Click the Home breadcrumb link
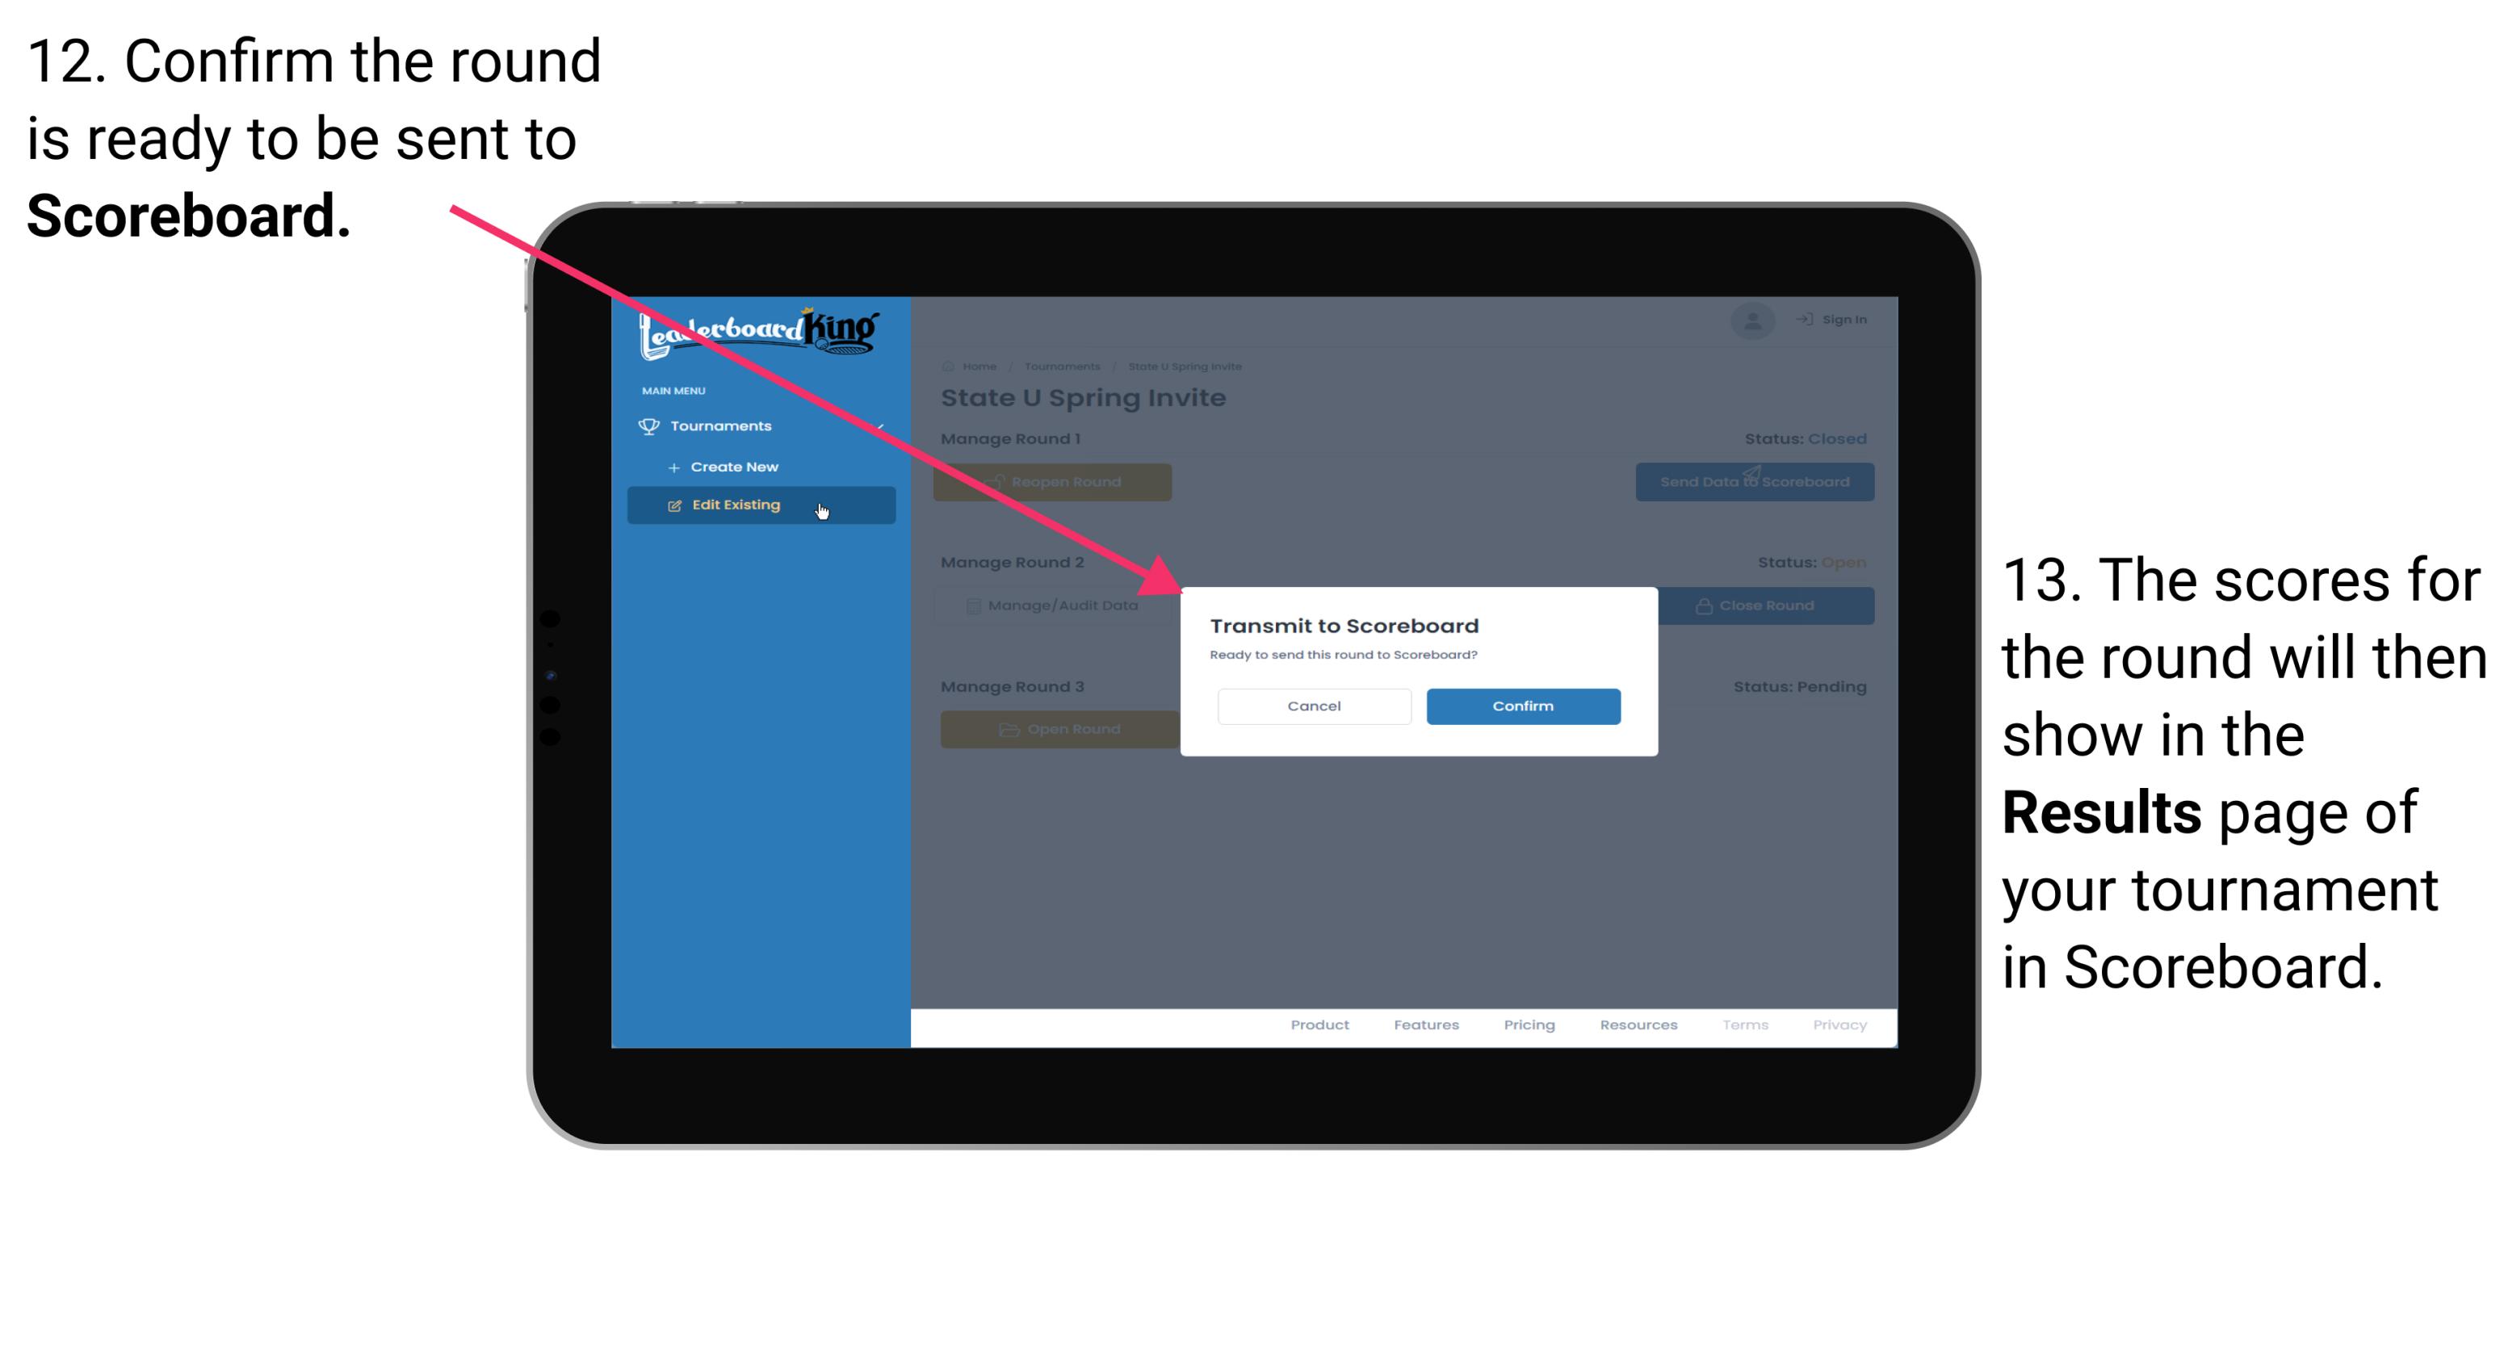2500x1345 pixels. 979,366
